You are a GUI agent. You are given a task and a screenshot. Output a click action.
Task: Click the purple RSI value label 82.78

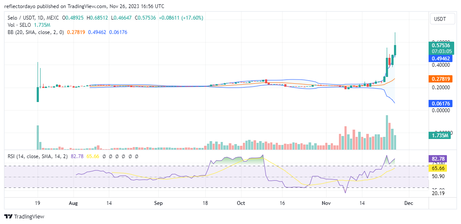pos(438,159)
